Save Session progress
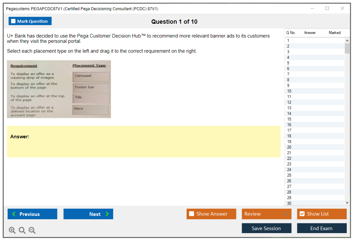Viewport: 355px width, 242px height. [266, 228]
